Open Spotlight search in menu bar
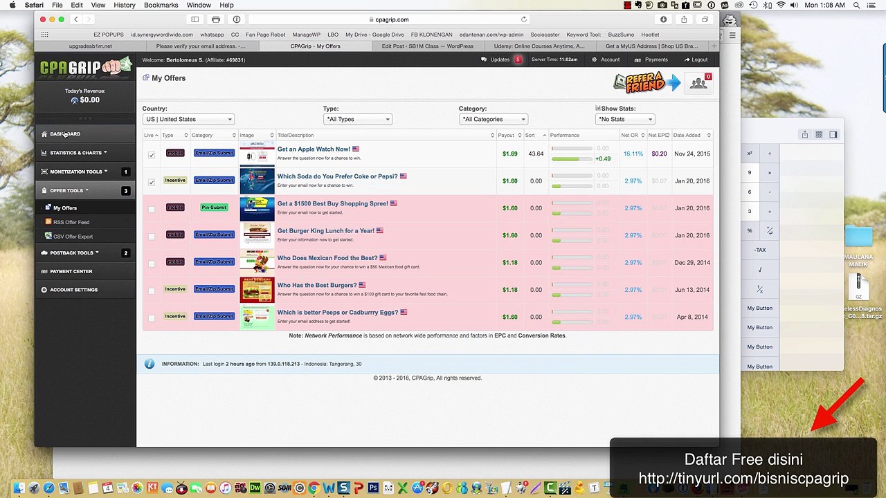 (x=857, y=5)
